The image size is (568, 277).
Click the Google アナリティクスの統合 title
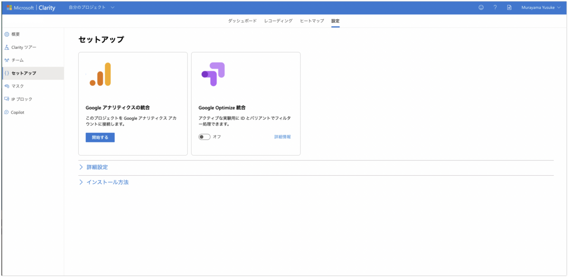coord(118,107)
